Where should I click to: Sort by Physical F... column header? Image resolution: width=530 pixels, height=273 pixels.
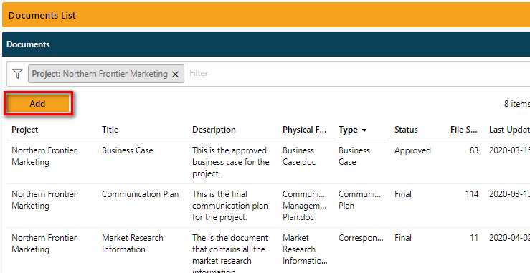(x=305, y=130)
